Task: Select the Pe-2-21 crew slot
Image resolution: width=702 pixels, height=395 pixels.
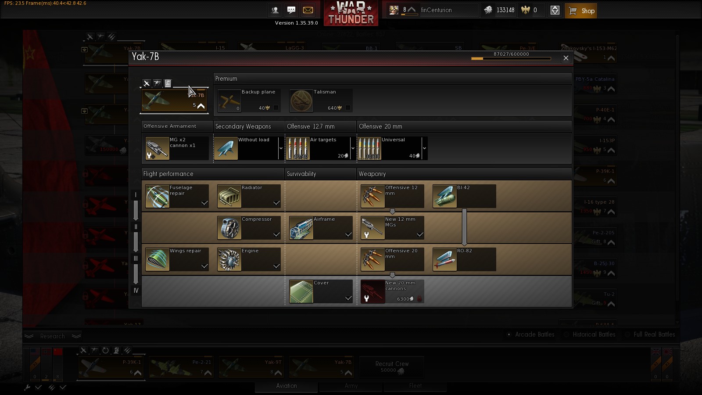Action: tap(181, 367)
